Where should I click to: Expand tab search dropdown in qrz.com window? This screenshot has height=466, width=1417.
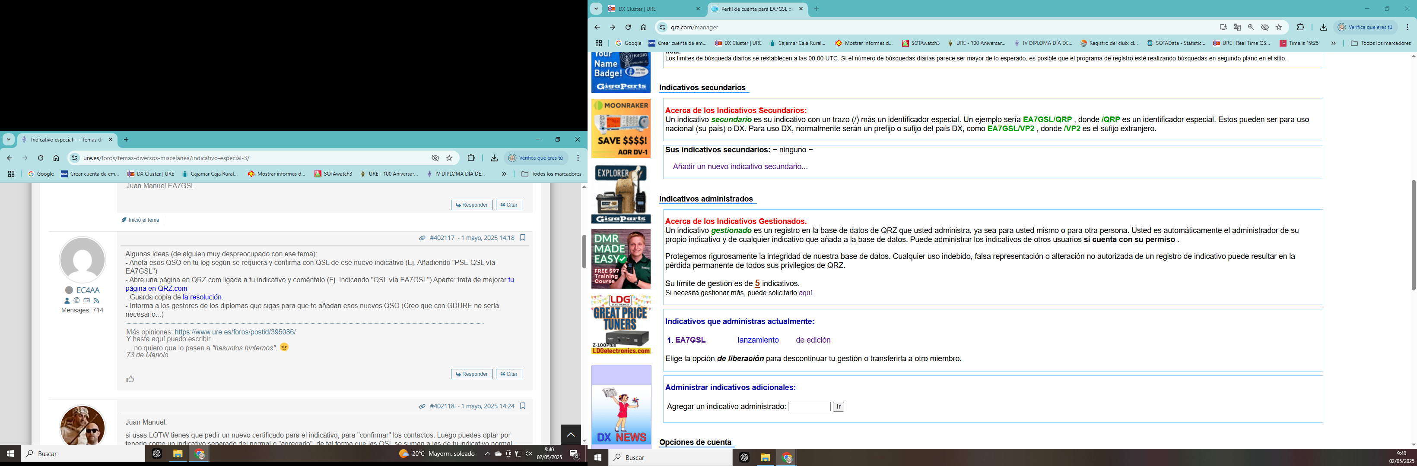(x=596, y=9)
